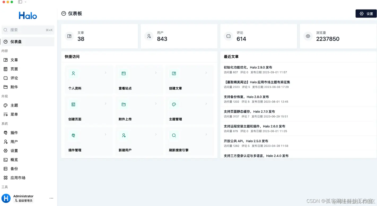The width and height of the screenshot is (377, 206).
Task: Click the 设置 button at top right
Action: tap(366, 14)
